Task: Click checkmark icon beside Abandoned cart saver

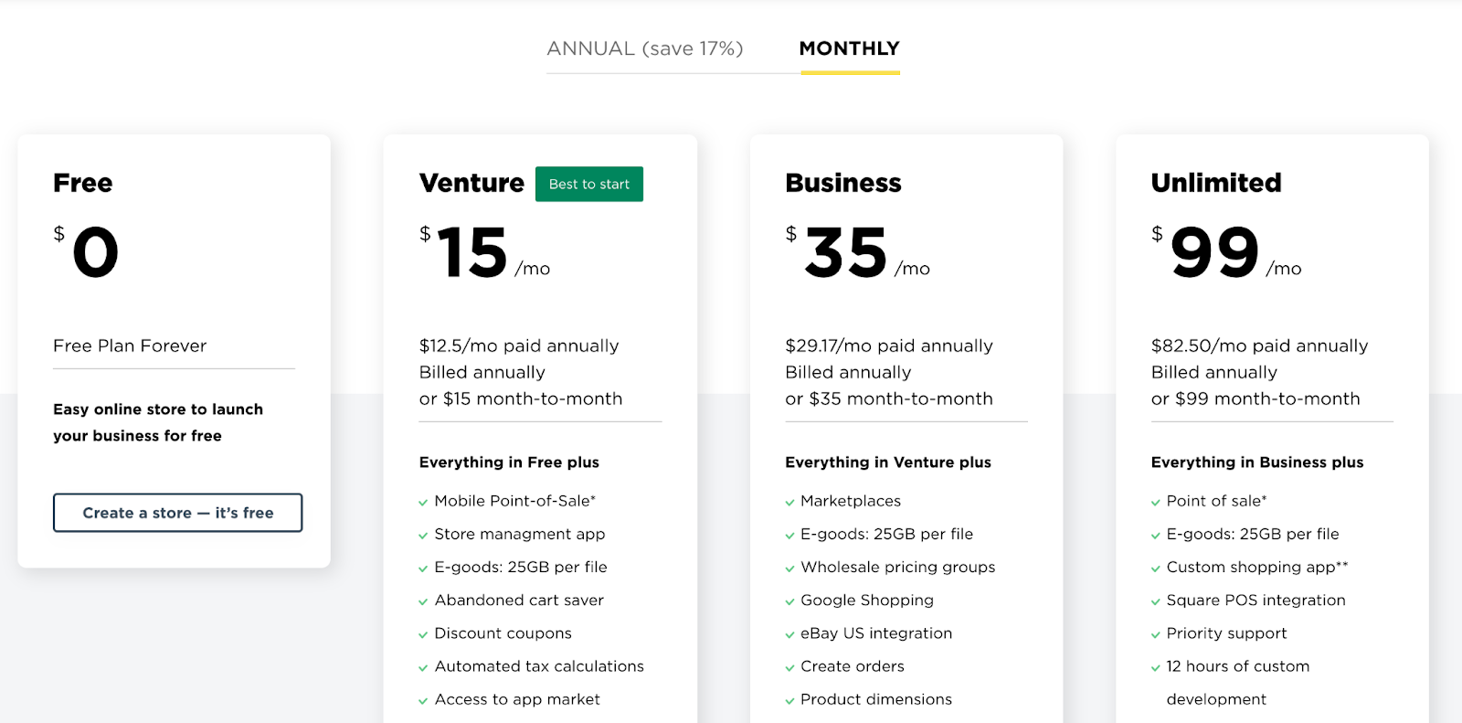Action: pyautogui.click(x=423, y=601)
